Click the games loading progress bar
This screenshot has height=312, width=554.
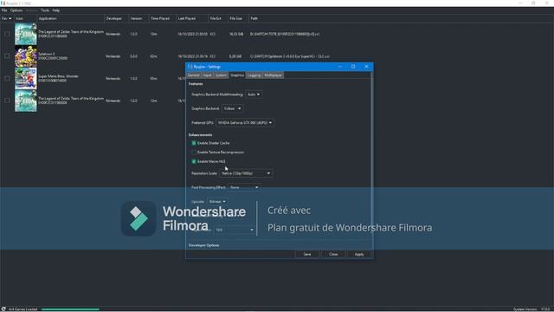click(x=70, y=309)
